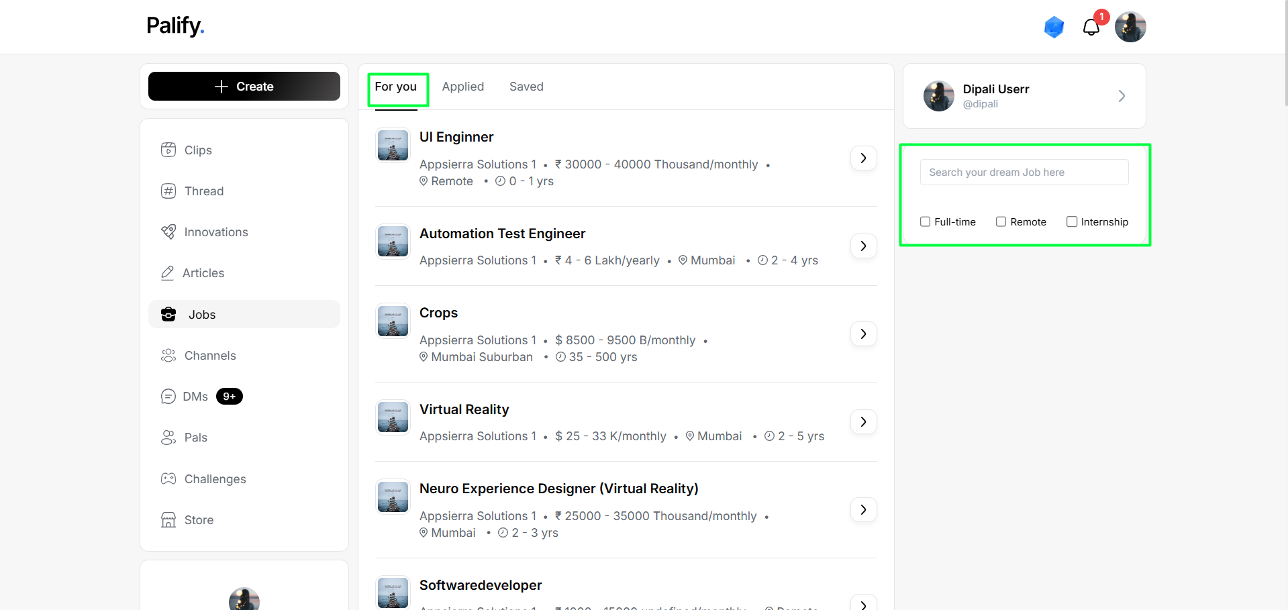Click Dipali Userr profile card avatar
This screenshot has height=610, width=1288.
939,96
